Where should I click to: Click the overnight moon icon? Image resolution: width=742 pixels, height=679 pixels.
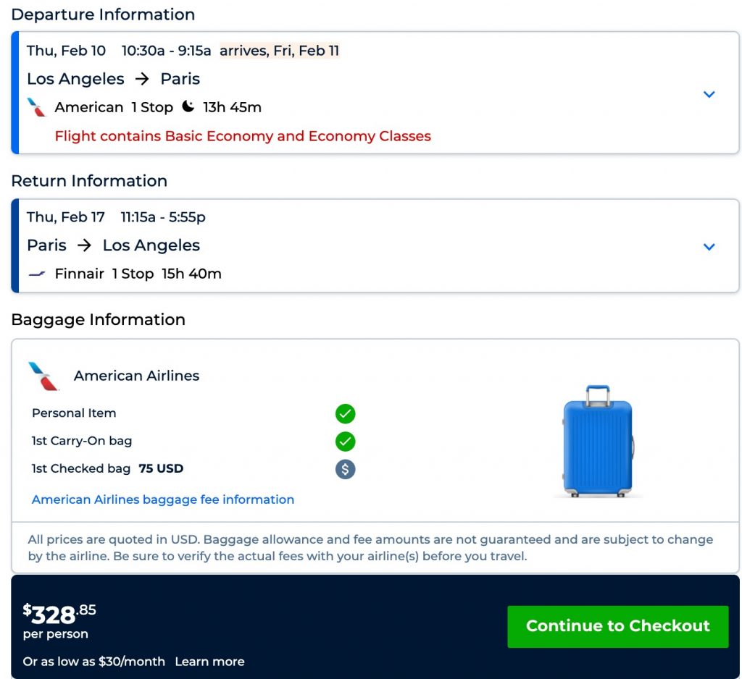click(x=188, y=106)
